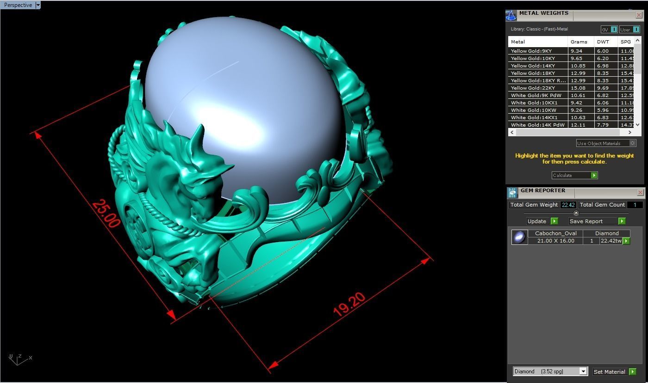Viewport: 648px width, 383px height.
Task: Click the green arrow beside Update
Action: (x=555, y=221)
